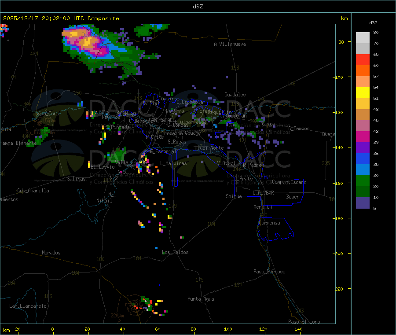Select the red 60 dBZ legend swatch
The width and height of the screenshot is (396, 335).
[363, 60]
